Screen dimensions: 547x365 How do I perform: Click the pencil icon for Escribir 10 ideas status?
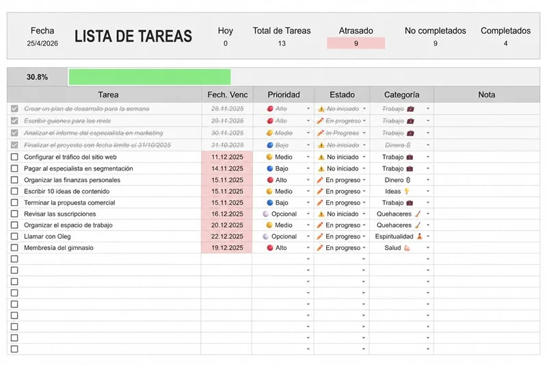[x=320, y=192]
